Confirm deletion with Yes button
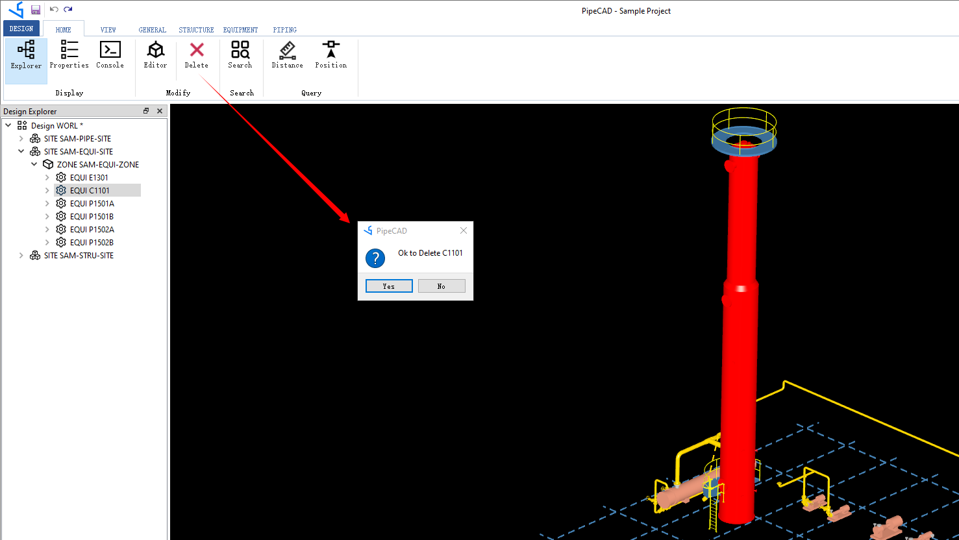Image resolution: width=959 pixels, height=540 pixels. click(389, 286)
